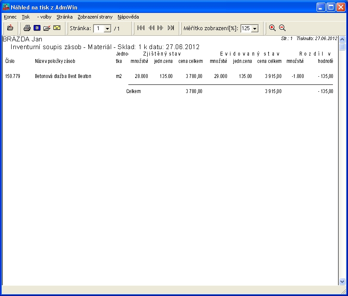This screenshot has height=296, width=348.
Task: Click the printer icon to print
Action: [27, 28]
